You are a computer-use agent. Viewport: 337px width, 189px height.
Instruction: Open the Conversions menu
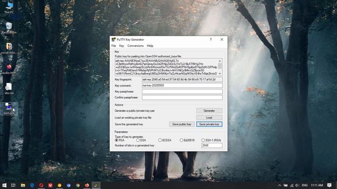[135, 46]
